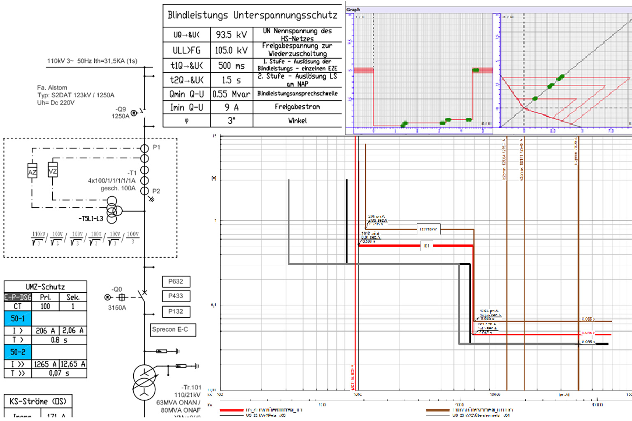The width and height of the screenshot is (632, 421).
Task: Select the 9 A value cell
Action: point(232,107)
